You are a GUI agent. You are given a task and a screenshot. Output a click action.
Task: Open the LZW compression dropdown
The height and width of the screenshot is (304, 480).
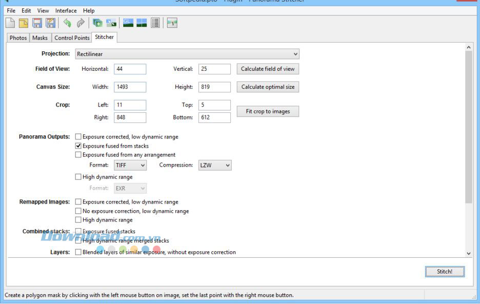pos(214,165)
